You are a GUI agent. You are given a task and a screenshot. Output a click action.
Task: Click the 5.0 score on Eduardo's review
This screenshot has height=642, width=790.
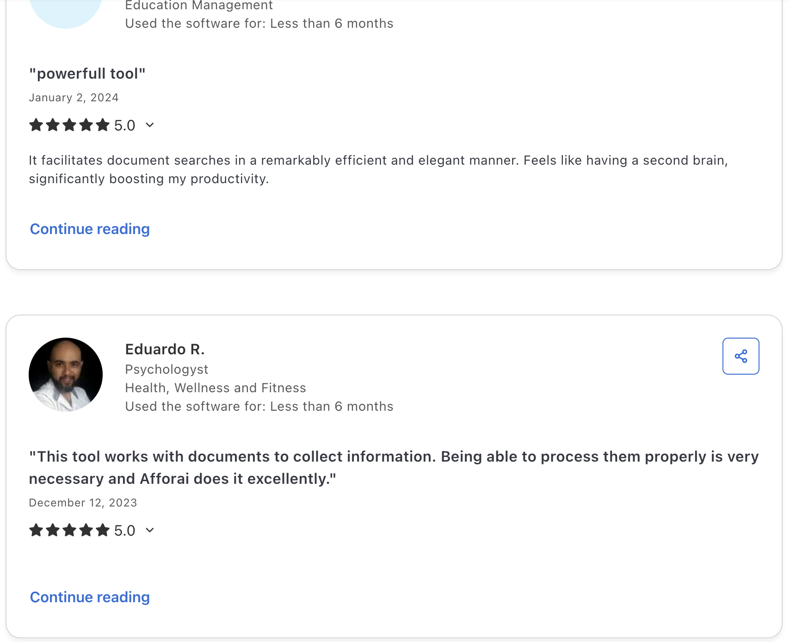tap(124, 531)
